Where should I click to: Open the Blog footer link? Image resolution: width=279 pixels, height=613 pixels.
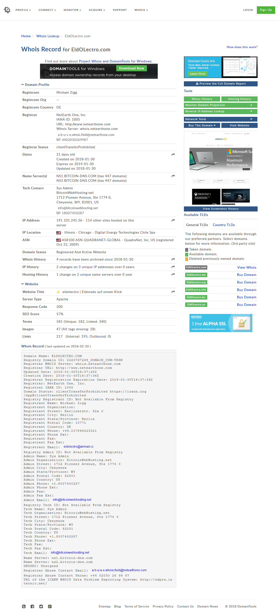click(117, 606)
